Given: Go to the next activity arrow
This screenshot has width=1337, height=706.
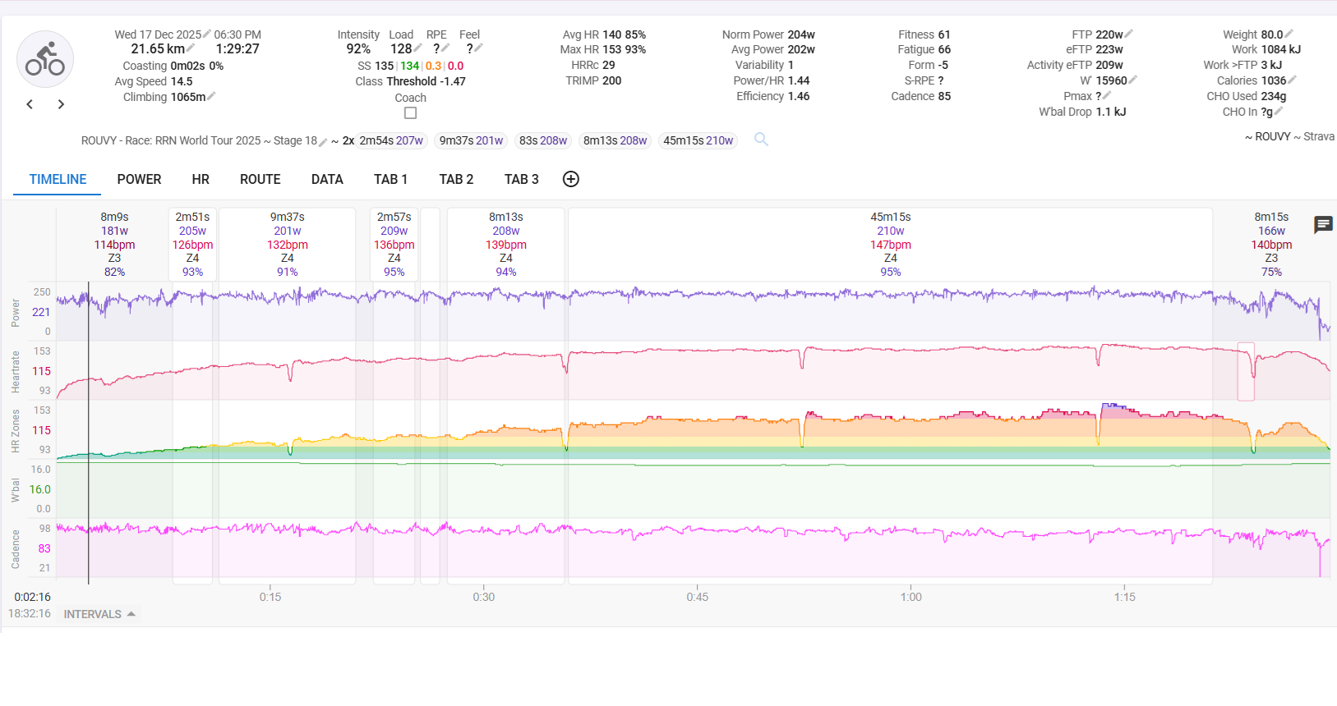Looking at the screenshot, I should tap(61, 104).
